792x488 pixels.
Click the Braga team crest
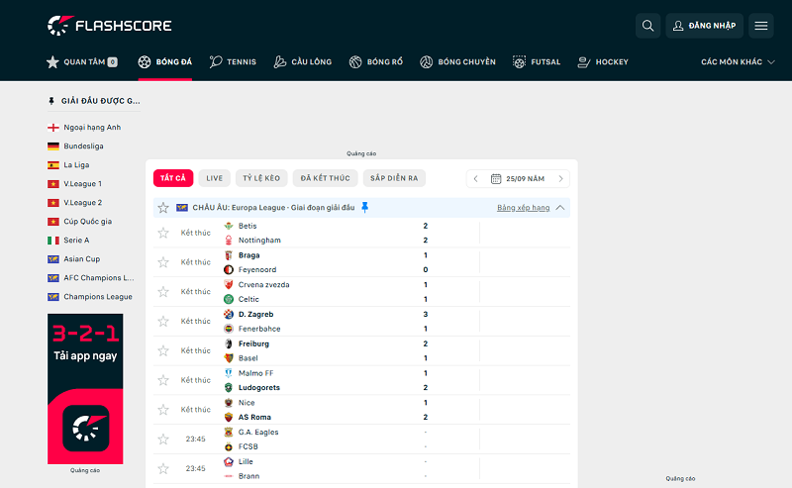click(x=229, y=255)
